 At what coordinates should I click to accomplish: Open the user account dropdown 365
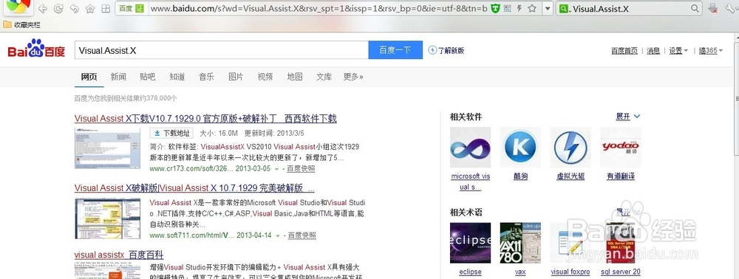pos(711,51)
